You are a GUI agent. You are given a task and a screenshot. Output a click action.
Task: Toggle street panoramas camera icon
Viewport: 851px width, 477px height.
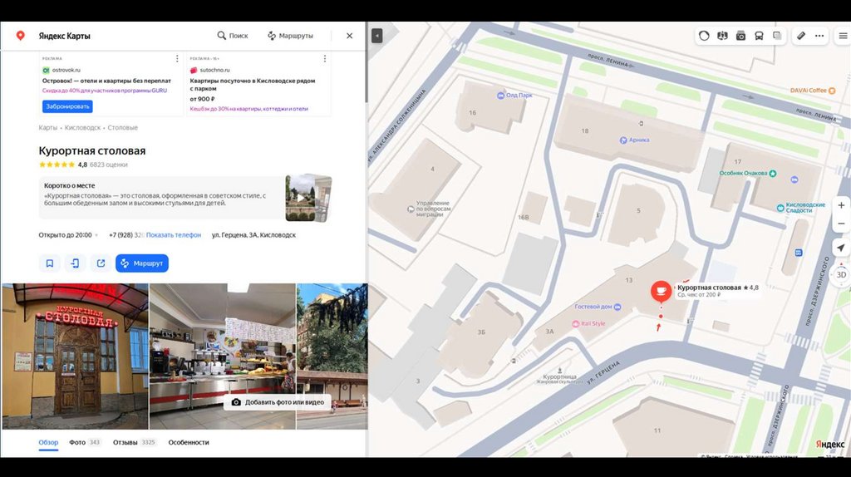pos(740,36)
